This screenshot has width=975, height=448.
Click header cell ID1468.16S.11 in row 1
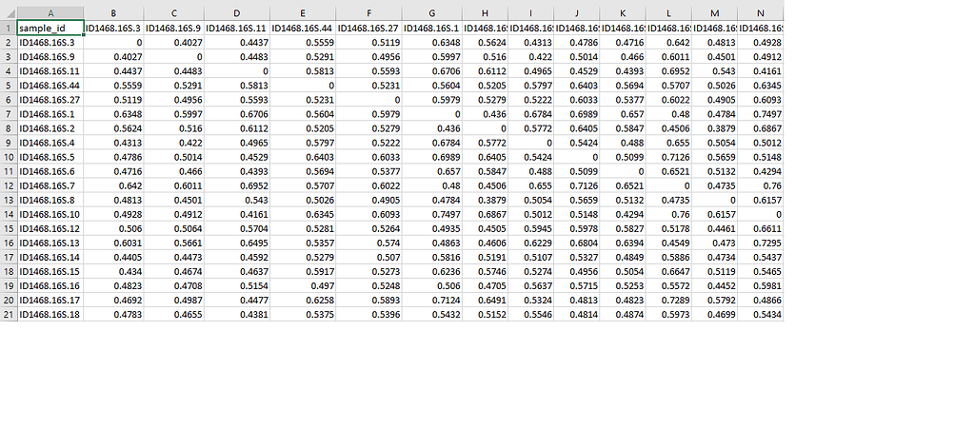point(237,28)
